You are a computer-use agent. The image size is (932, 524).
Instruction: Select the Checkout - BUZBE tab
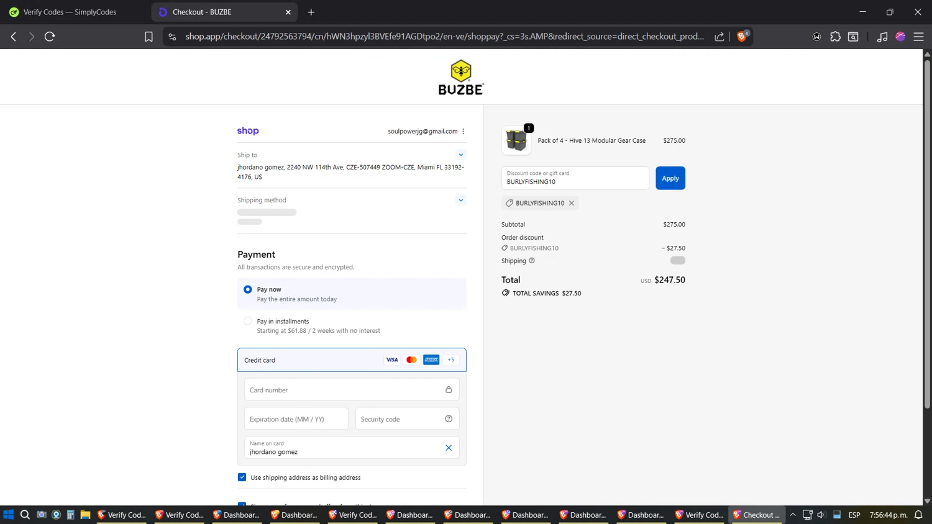click(224, 12)
